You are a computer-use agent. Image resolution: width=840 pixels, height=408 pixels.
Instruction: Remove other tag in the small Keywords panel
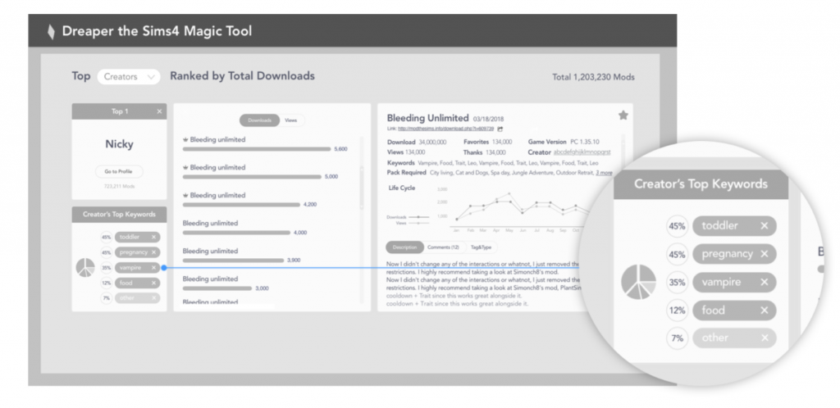[x=153, y=298]
